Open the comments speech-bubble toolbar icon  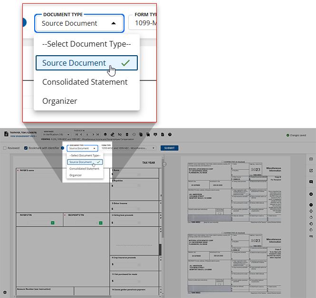[155, 134]
